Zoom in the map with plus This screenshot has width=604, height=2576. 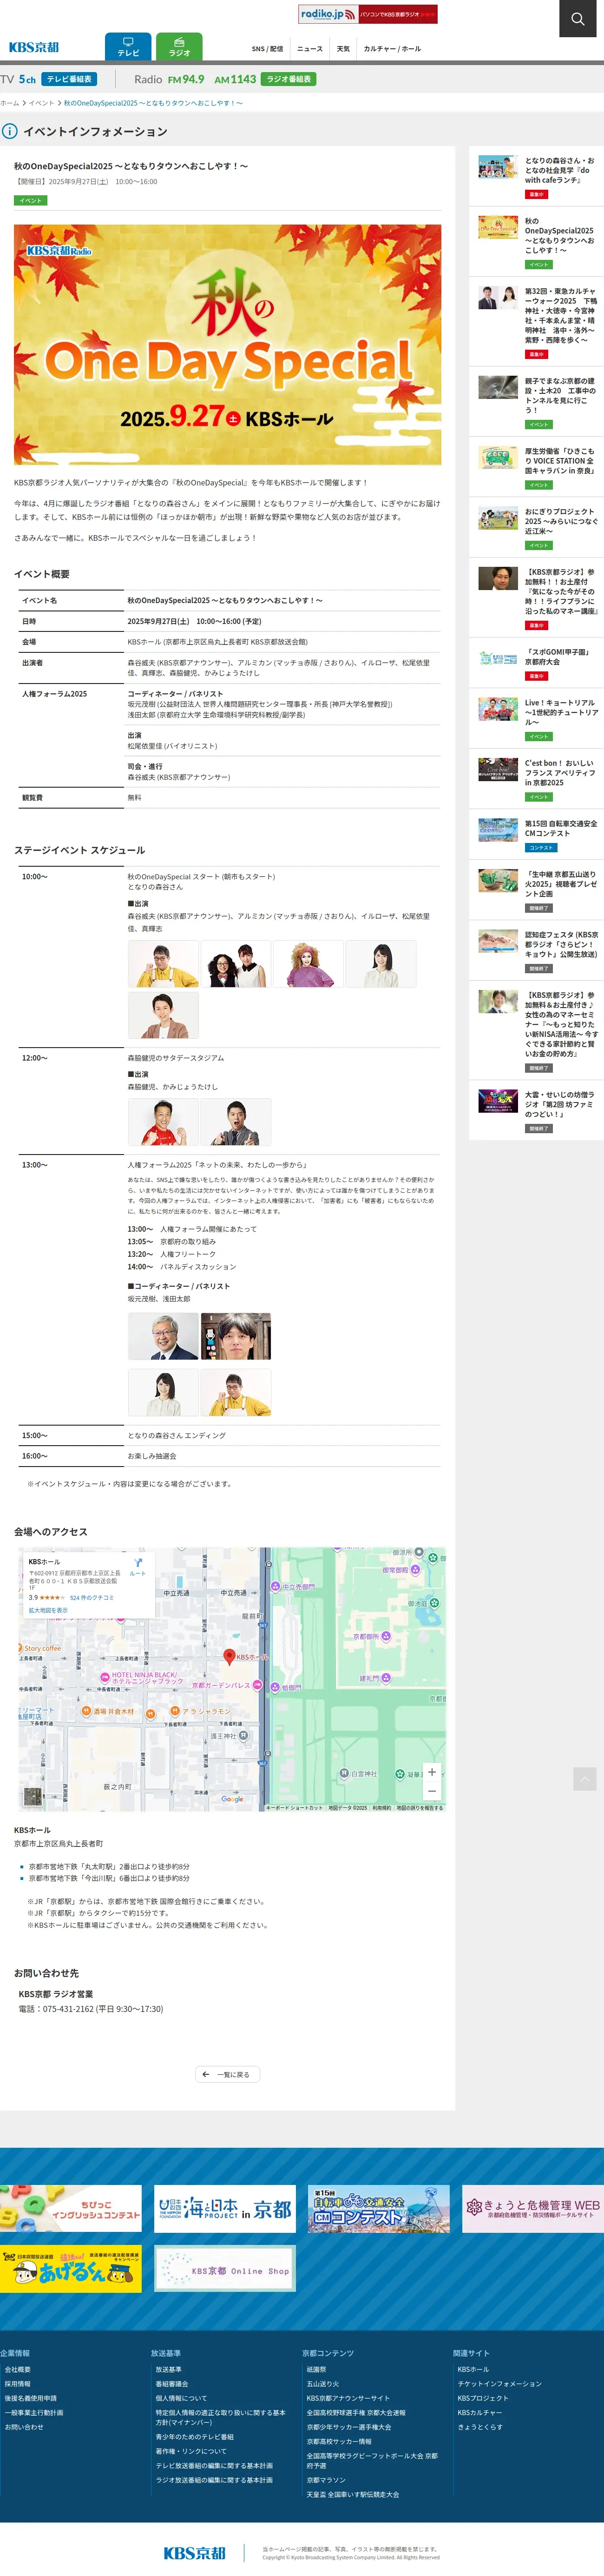[x=432, y=1772]
